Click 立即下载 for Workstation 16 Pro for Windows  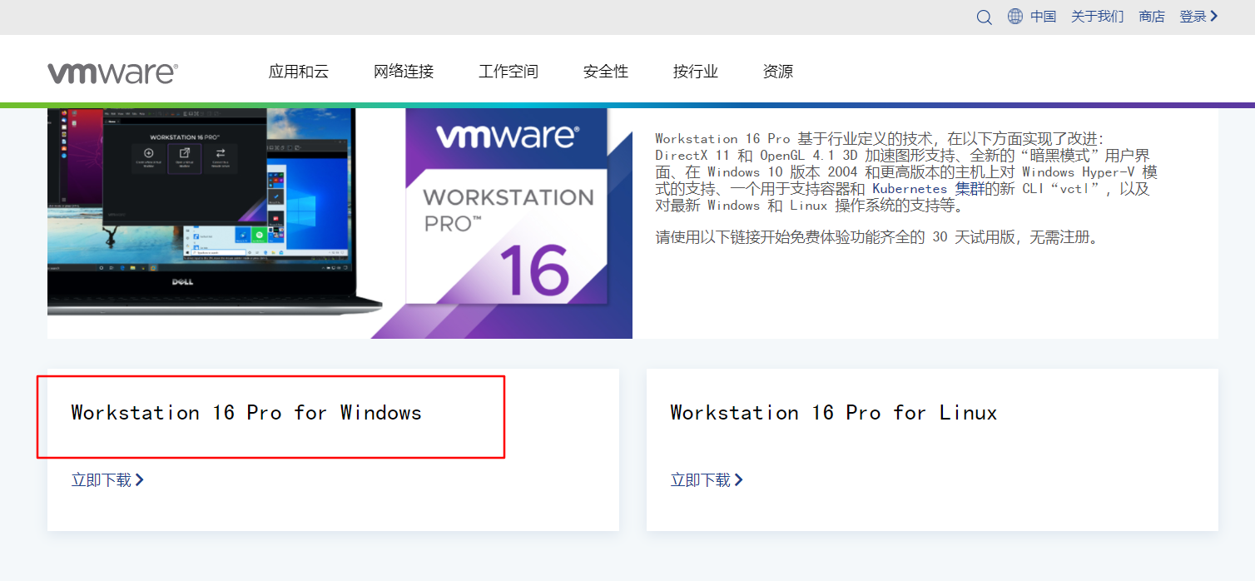102,479
